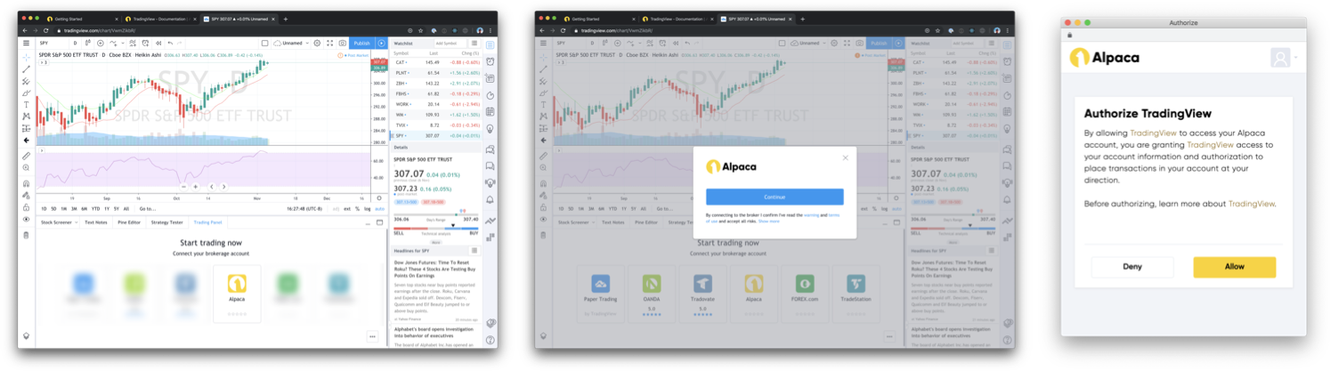
Task: Toggle ext extended hours in left window chart
Action: coord(347,209)
